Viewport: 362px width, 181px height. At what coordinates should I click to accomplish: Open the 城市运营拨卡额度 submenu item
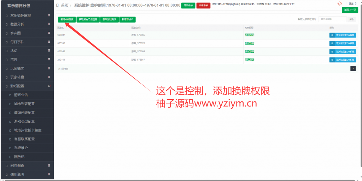click(x=27, y=130)
